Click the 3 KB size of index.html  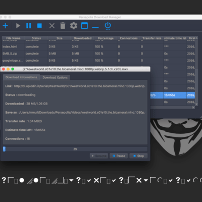(52, 46)
